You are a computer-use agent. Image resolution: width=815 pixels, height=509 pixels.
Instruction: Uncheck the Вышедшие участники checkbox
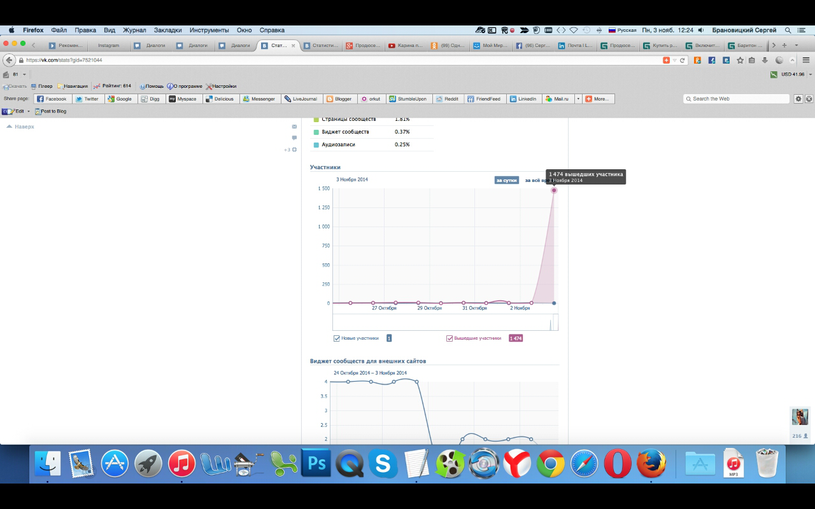pyautogui.click(x=450, y=338)
